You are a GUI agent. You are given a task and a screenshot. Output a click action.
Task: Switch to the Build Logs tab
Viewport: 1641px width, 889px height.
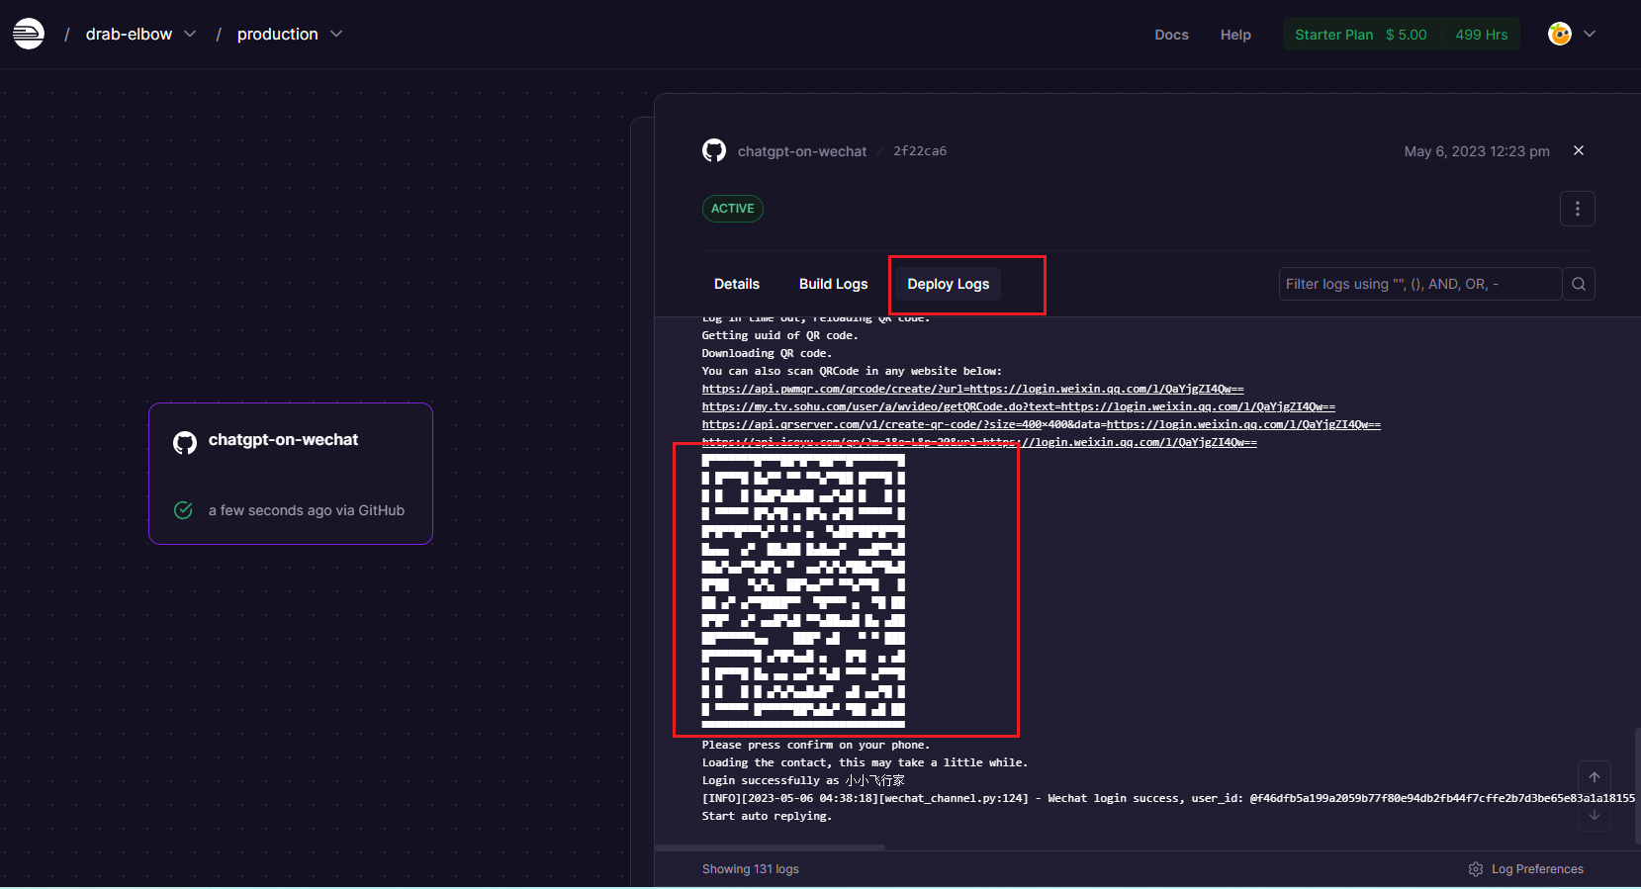point(834,284)
